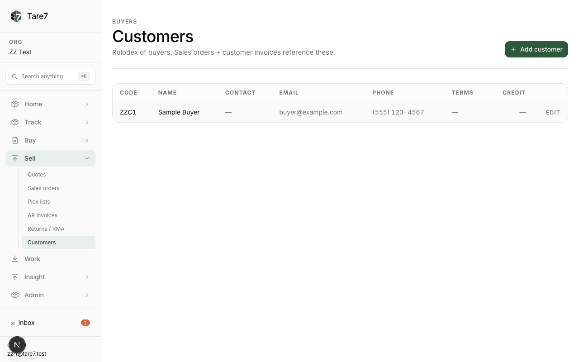The height and width of the screenshot is (362, 579).
Task: Click the CONTACT column header
Action: click(240, 93)
